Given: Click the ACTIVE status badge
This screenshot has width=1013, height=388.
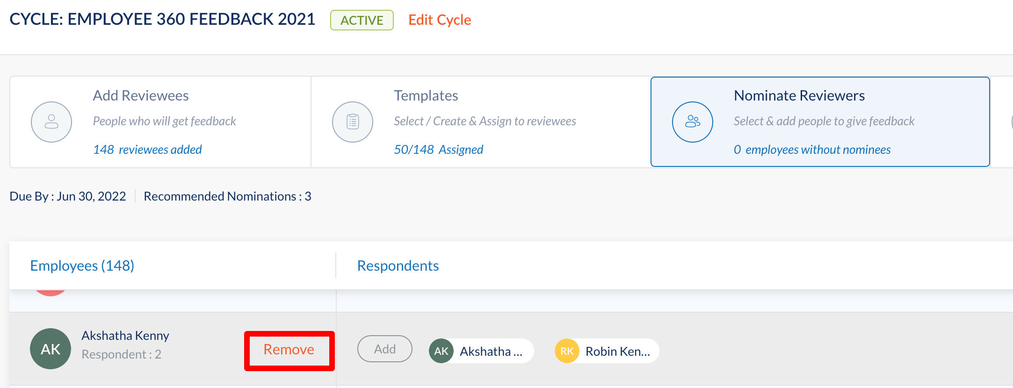Looking at the screenshot, I should pos(362,20).
